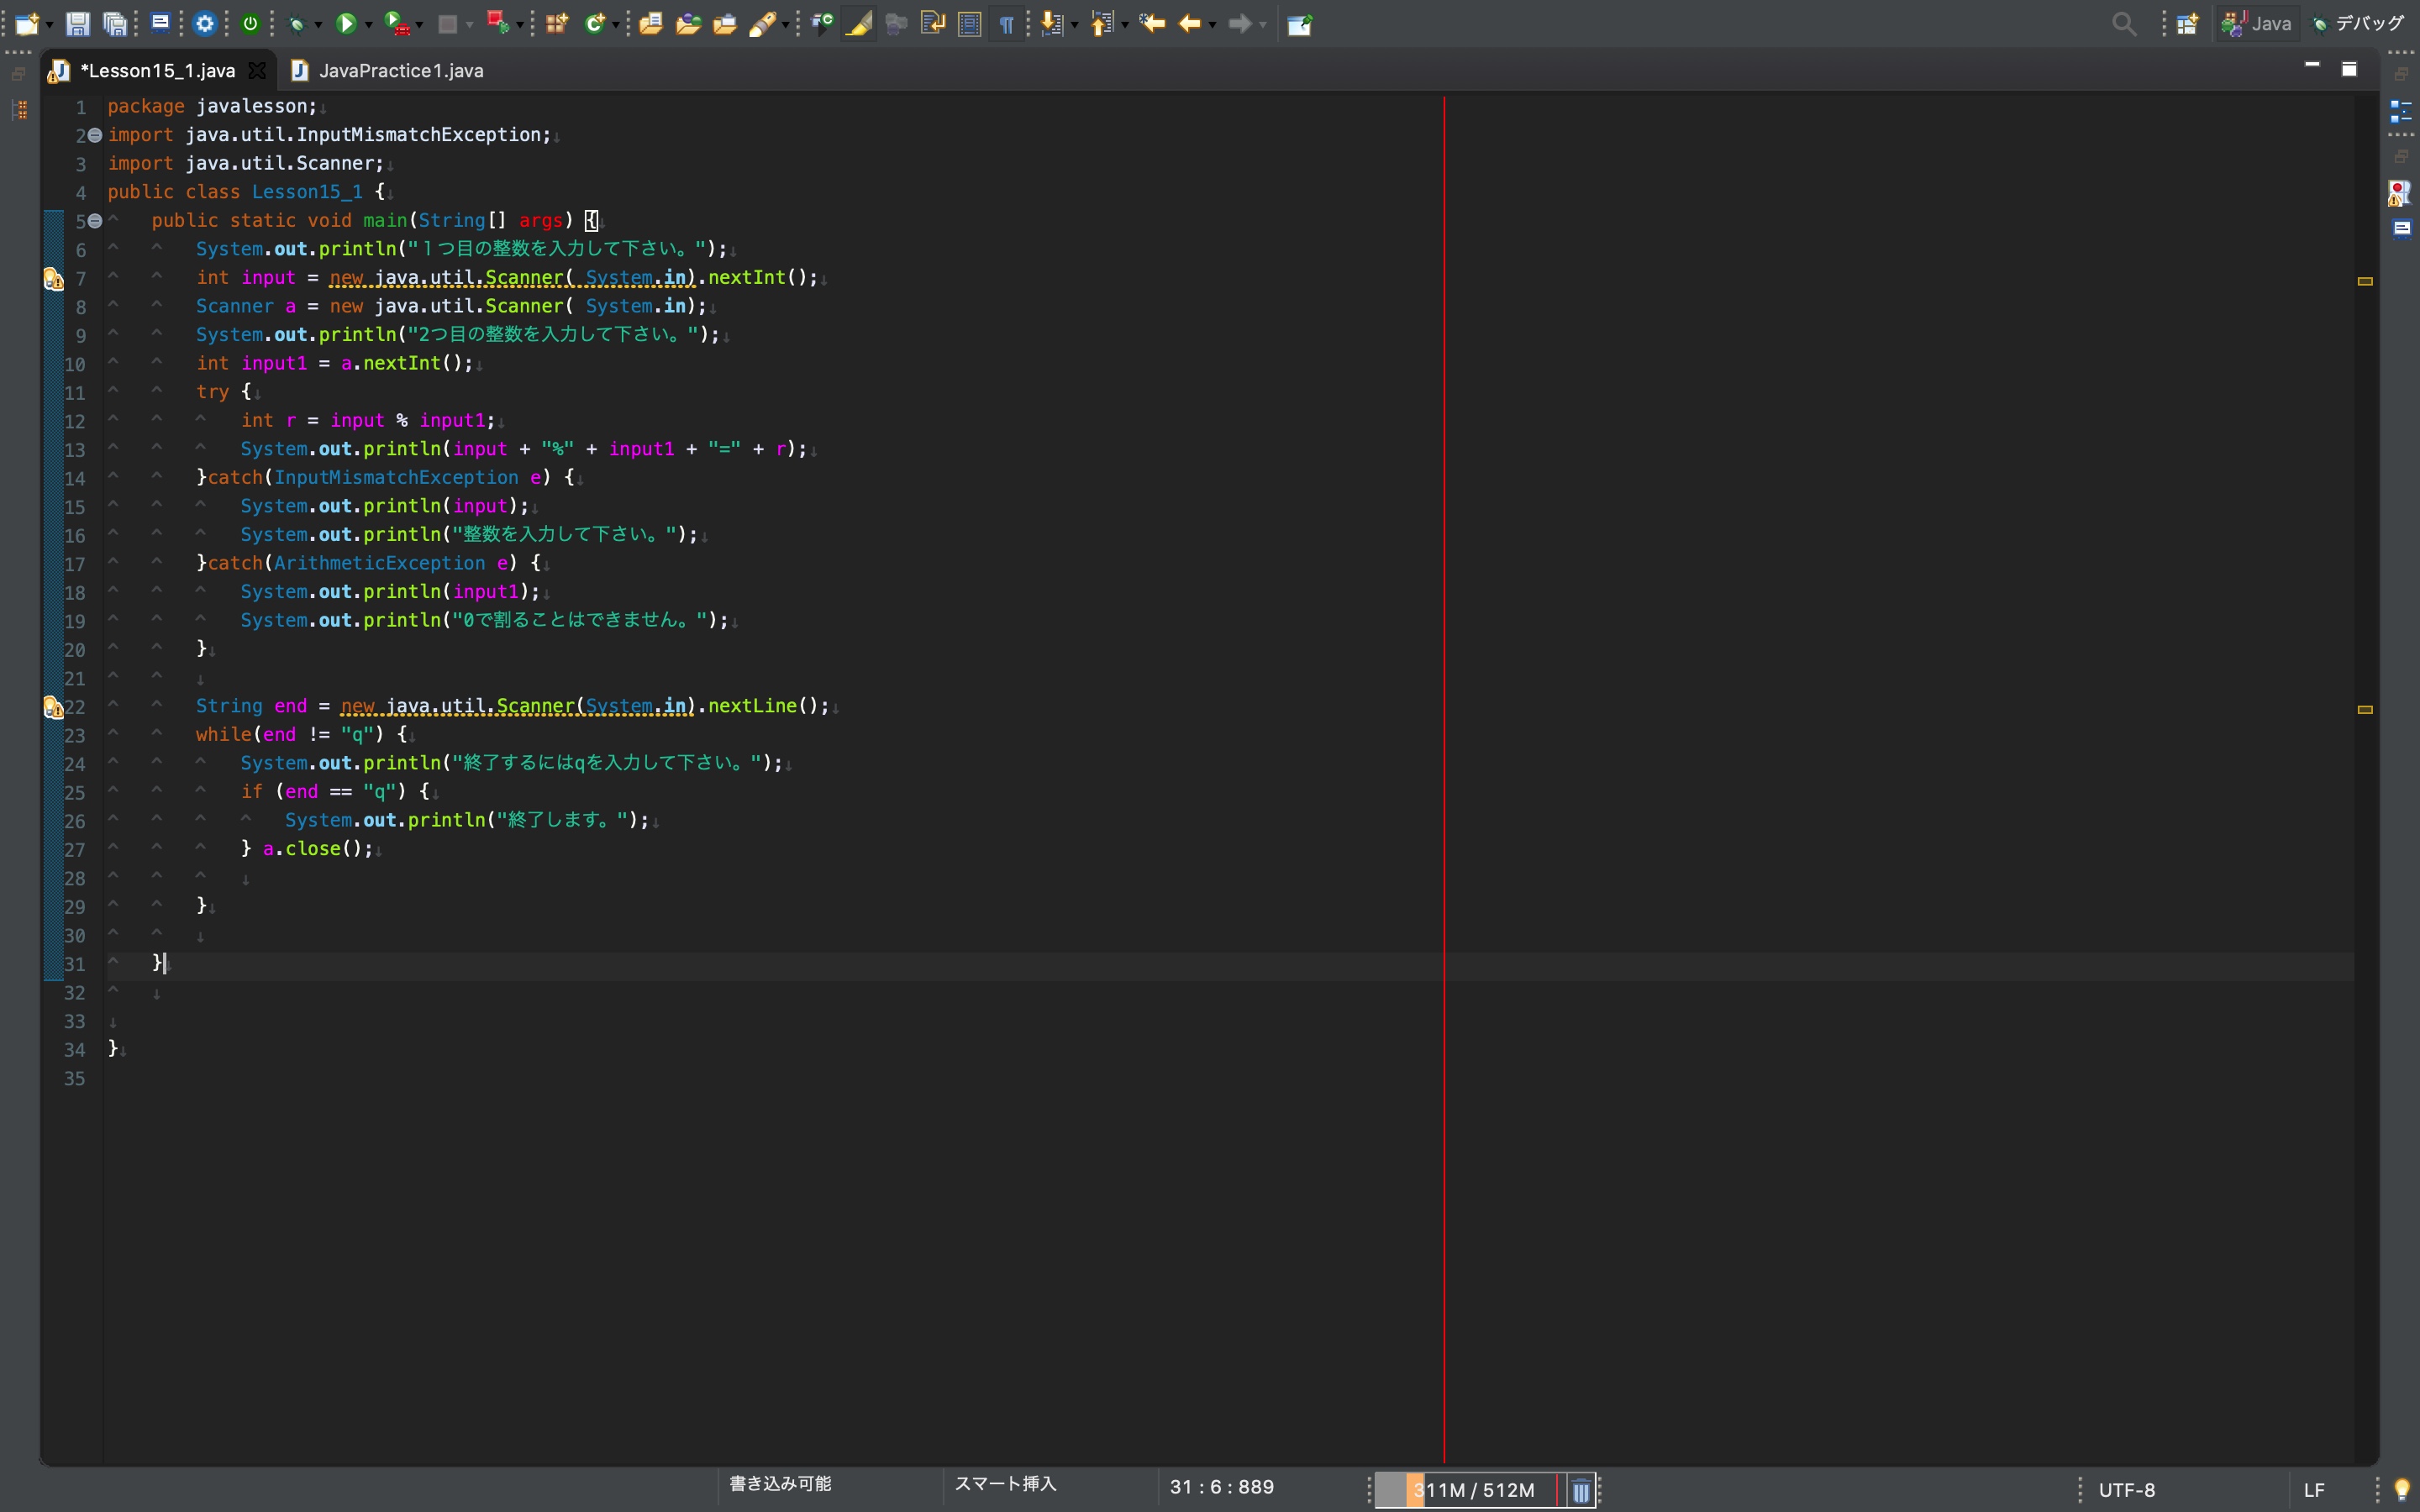Screen dimensions: 2420x1512
Task: Open the toolbar search magnifier
Action: click(2123, 24)
